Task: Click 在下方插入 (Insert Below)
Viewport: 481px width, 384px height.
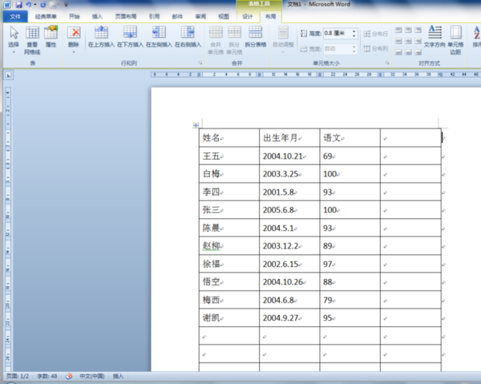Action: pos(130,37)
